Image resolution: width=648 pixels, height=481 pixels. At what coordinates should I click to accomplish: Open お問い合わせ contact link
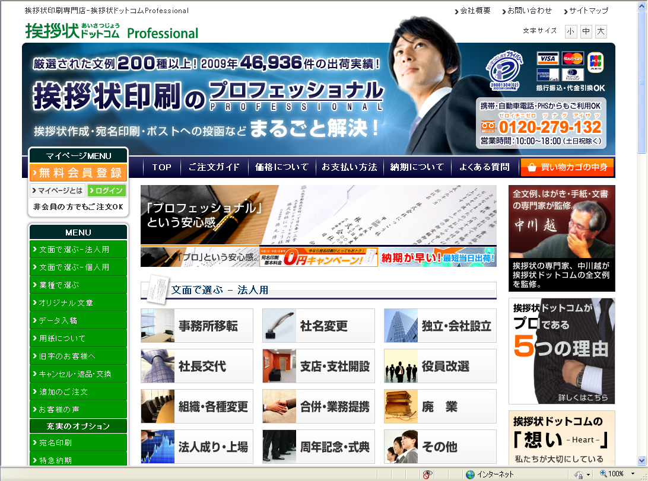coord(527,11)
